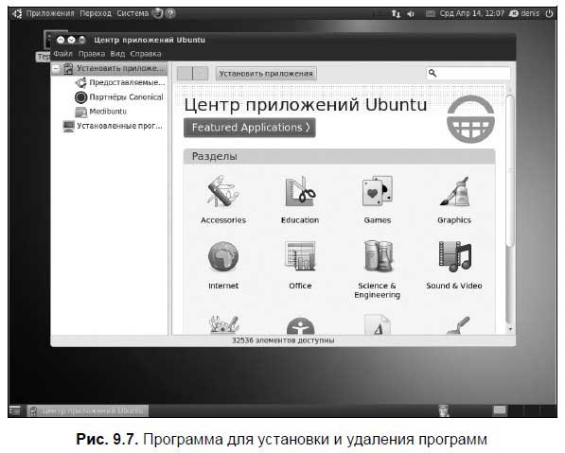Click the show desktop icon in bottom panel

(15, 410)
